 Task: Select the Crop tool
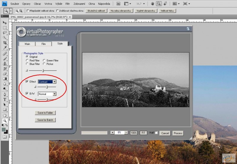point(4,43)
